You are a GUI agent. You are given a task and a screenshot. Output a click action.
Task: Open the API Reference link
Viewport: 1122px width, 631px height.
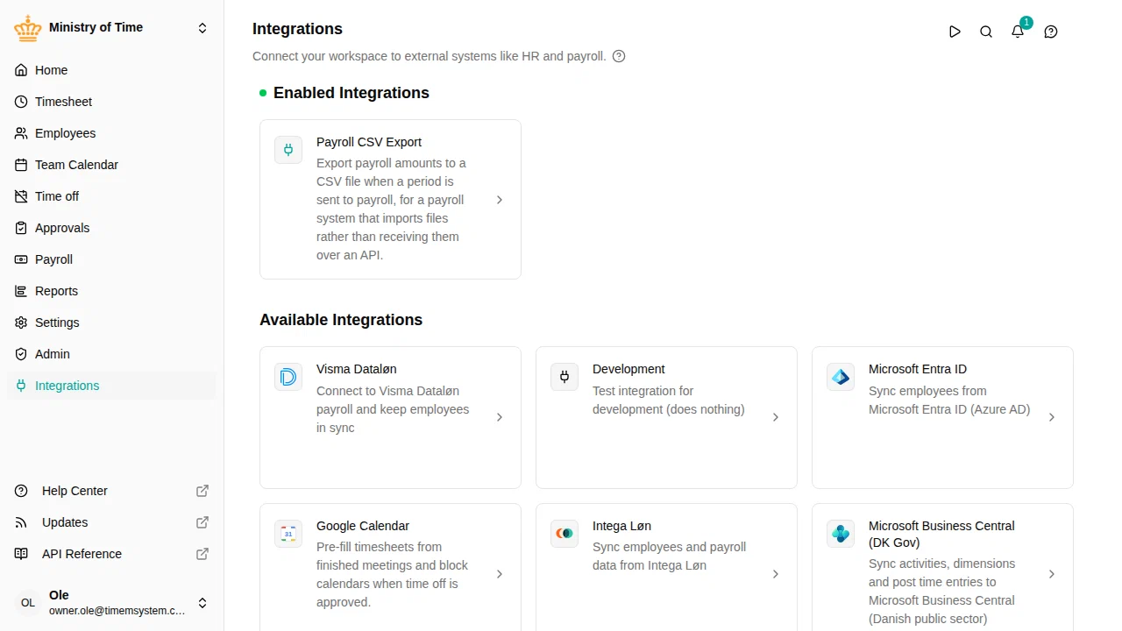[x=111, y=554]
